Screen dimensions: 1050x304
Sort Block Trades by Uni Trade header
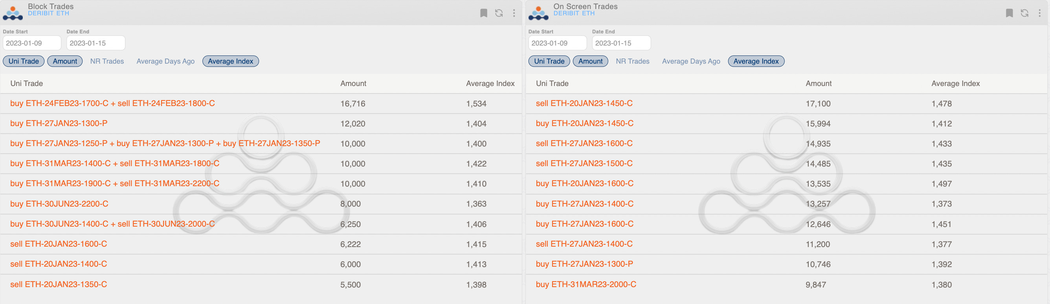click(x=26, y=84)
